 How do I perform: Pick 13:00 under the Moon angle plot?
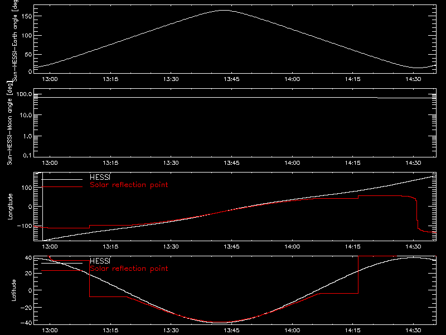(50, 162)
